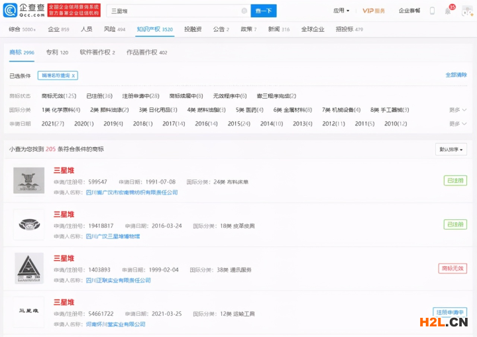This screenshot has height=337, width=477.
Task: Expand more options in 申请日期 row
Action: 458,124
